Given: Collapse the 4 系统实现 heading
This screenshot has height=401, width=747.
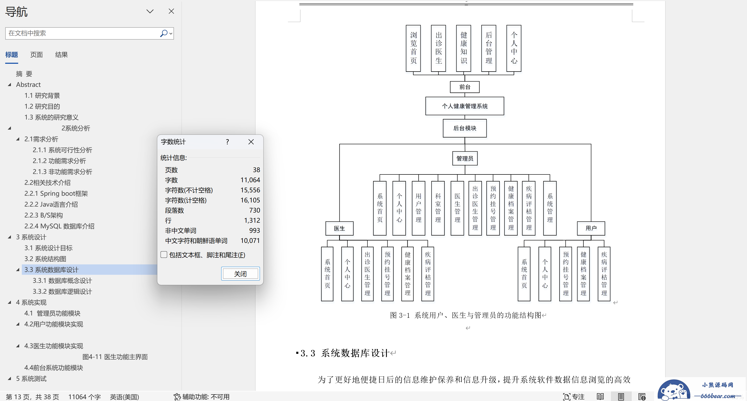Looking at the screenshot, I should coord(10,302).
